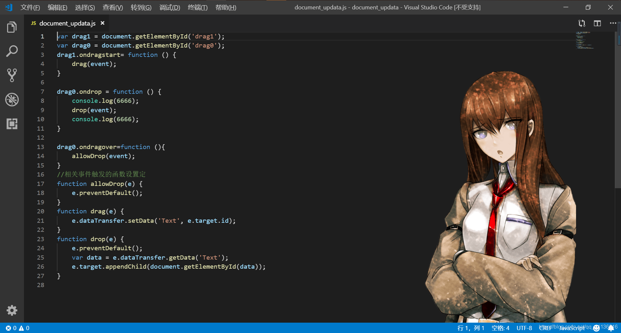The height and width of the screenshot is (333, 621).
Task: Click the Chinese comment on line 16
Action: coord(101,175)
